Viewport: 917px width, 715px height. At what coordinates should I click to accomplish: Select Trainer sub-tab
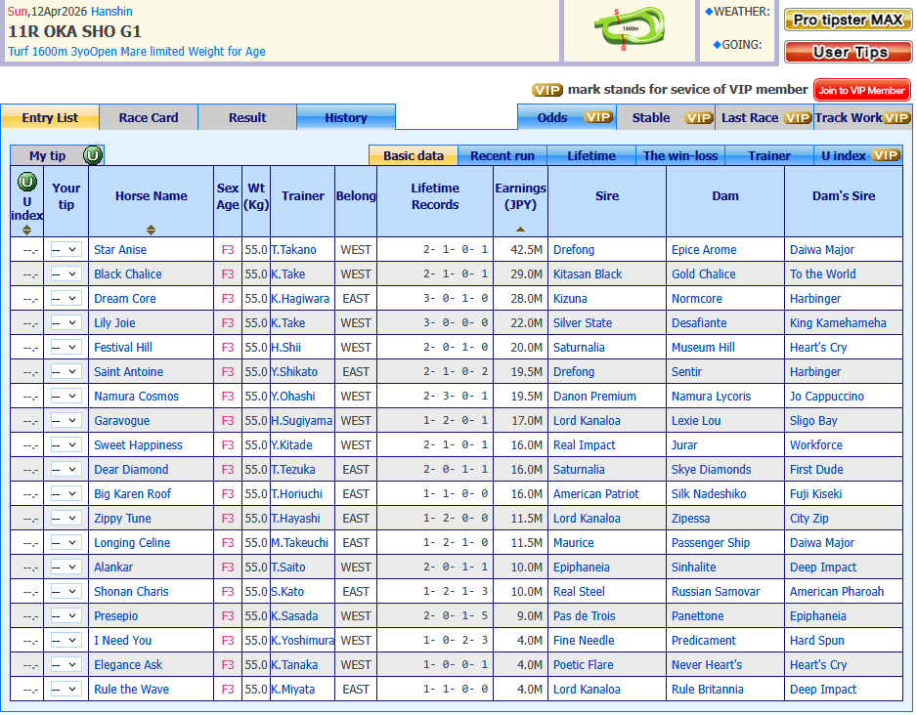coord(769,156)
